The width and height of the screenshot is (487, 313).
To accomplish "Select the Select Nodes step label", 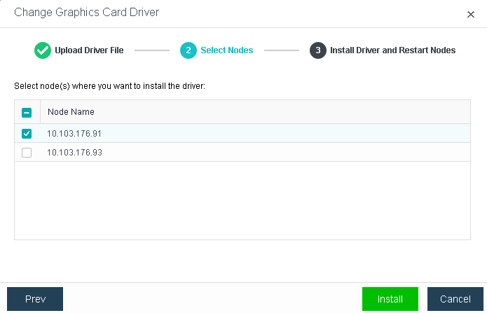I will [227, 50].
